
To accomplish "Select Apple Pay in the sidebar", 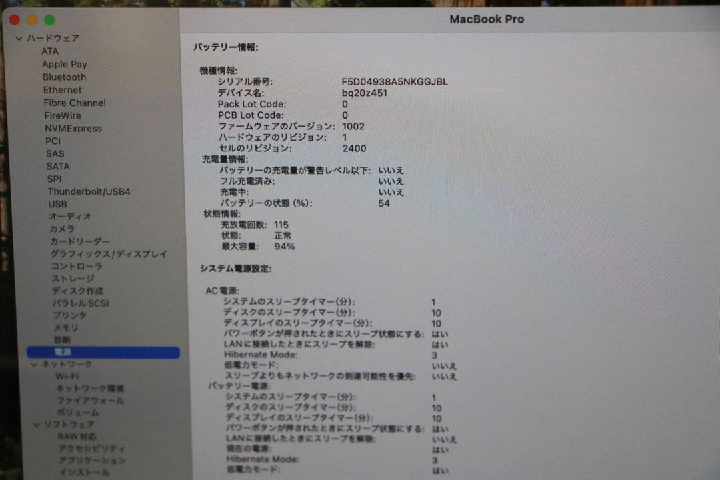I will (64, 64).
